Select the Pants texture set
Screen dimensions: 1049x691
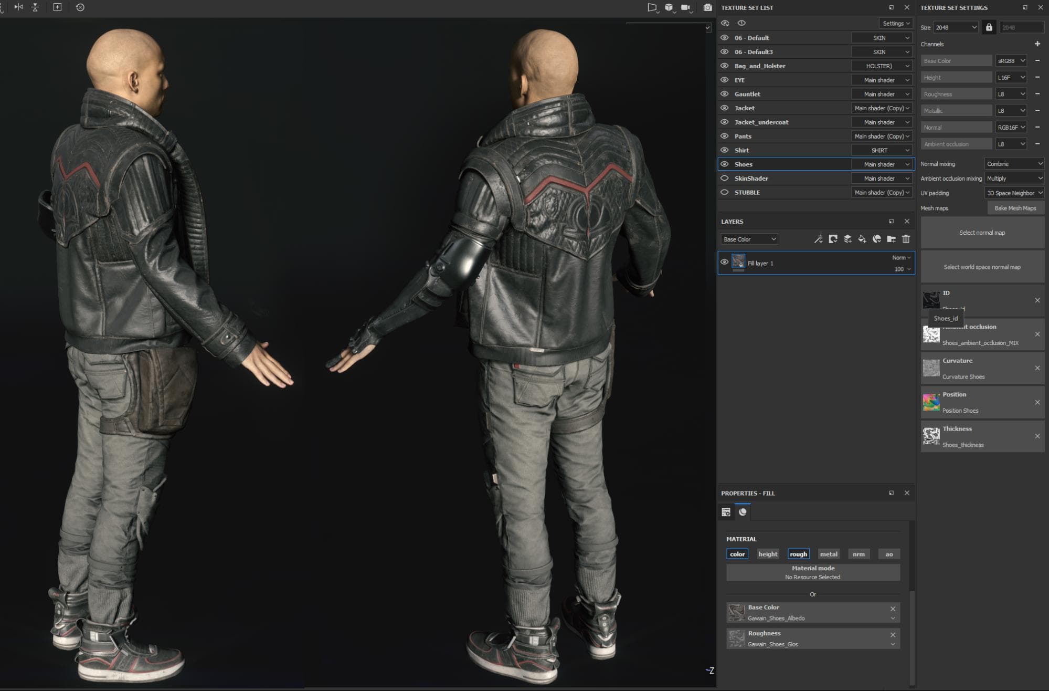(743, 136)
